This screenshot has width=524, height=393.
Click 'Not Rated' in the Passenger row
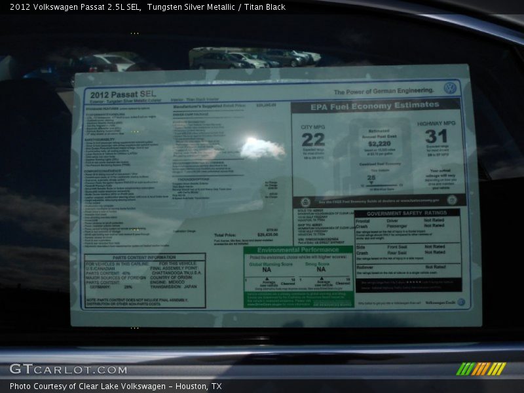(x=434, y=225)
